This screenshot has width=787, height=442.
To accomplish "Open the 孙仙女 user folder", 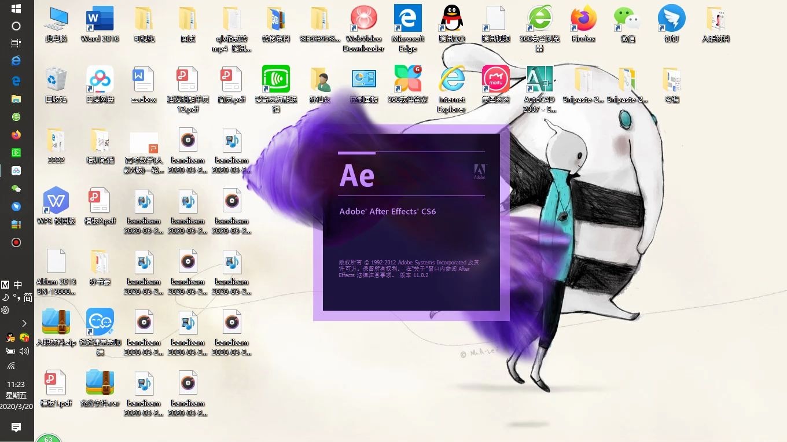I will click(320, 85).
